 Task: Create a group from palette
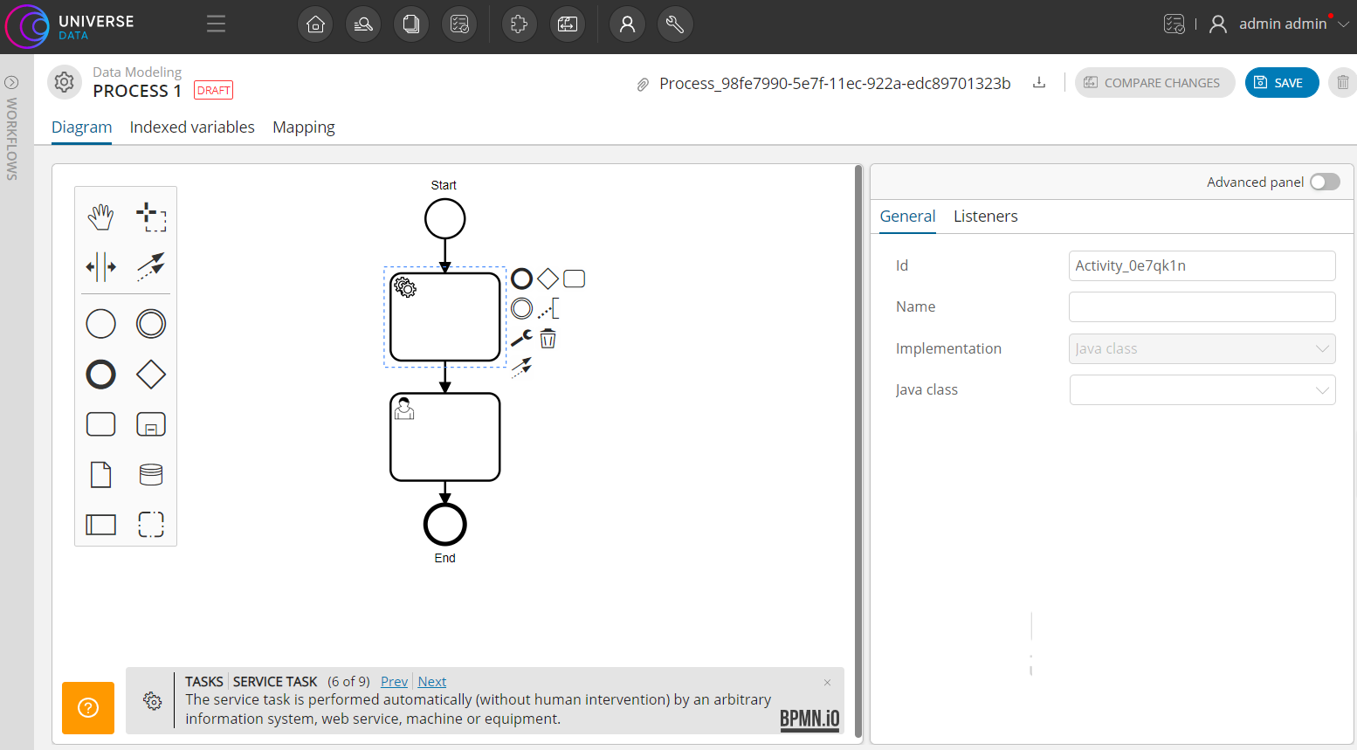pyautogui.click(x=151, y=525)
